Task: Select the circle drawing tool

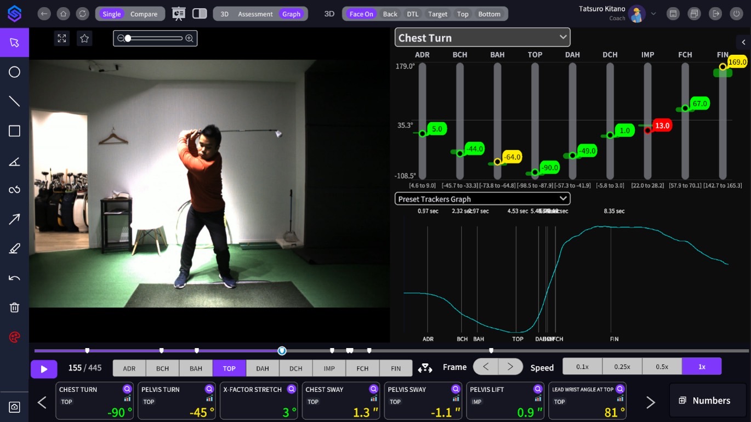Action: [x=14, y=72]
